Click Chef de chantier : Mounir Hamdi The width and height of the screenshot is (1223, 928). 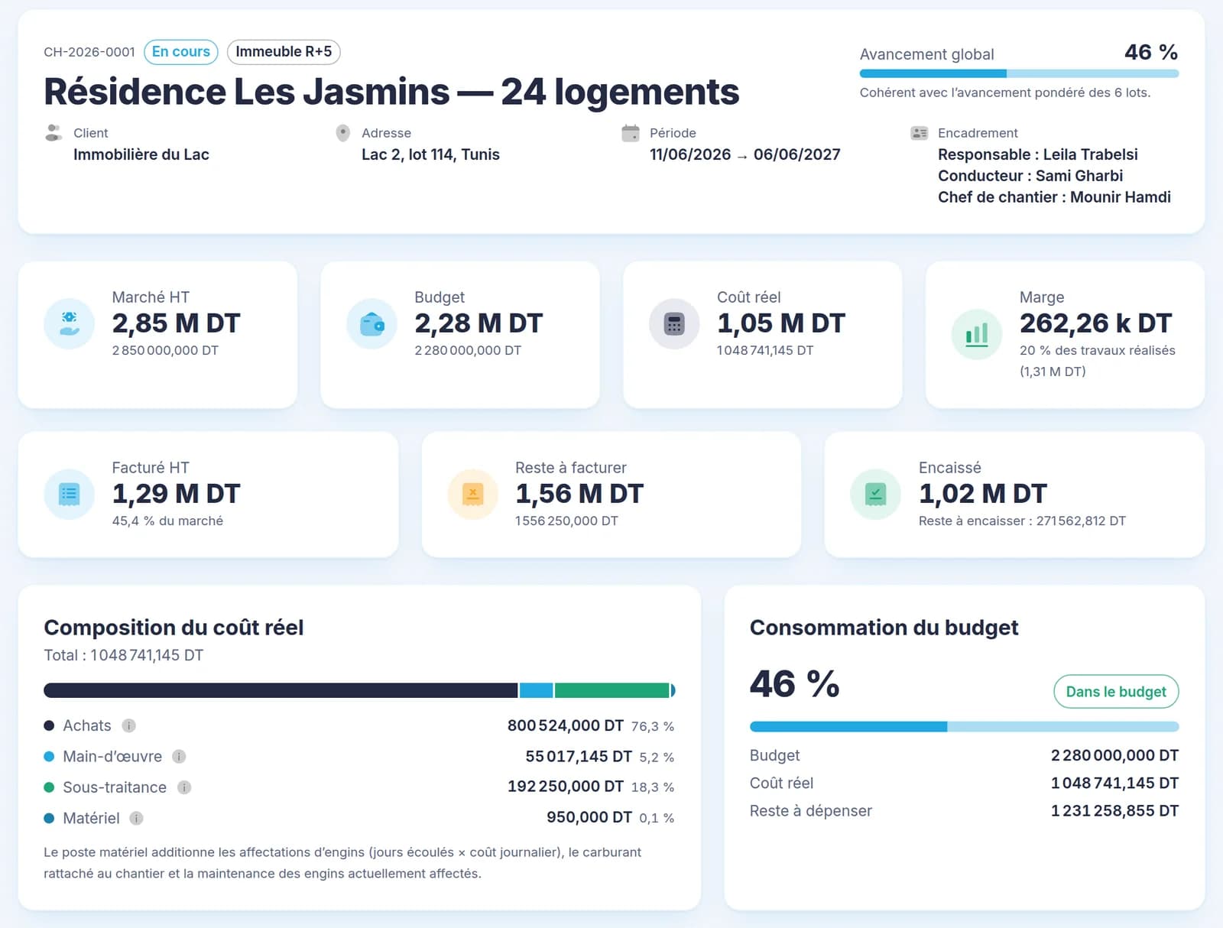[1054, 197]
